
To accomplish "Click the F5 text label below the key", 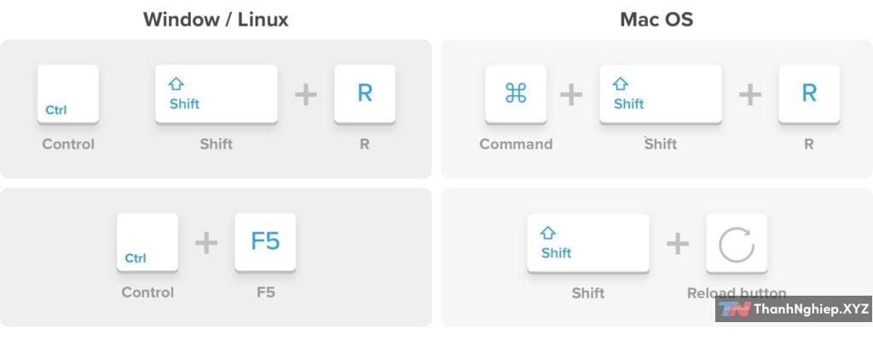I will (266, 292).
